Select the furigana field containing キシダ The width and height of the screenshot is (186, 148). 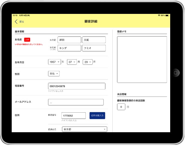tap(69, 48)
